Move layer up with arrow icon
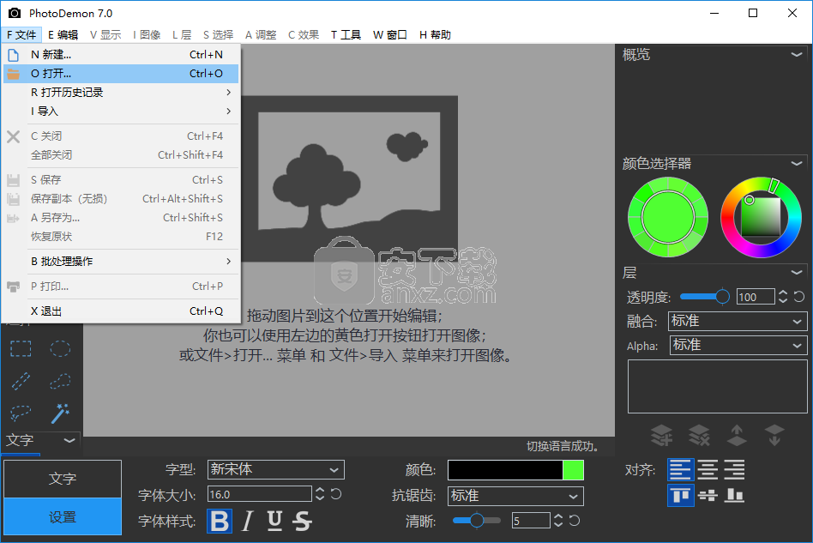The height and width of the screenshot is (543, 813). coord(737,436)
